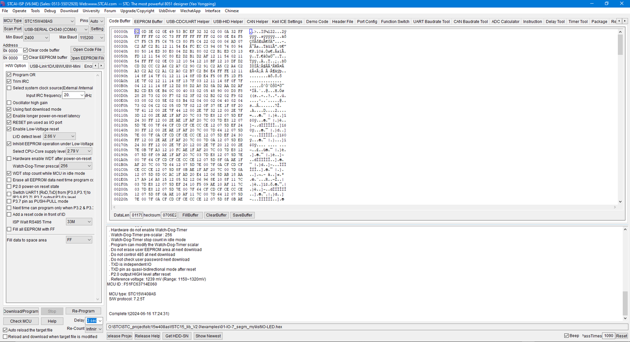630x342 pixels.
Task: Switch to the ADC Calculator tab
Action: click(506, 22)
